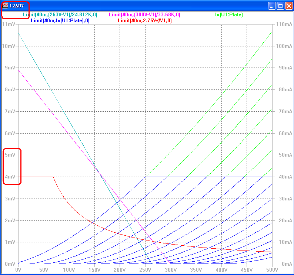Click the 500V horizontal axis label
Screen dimensions: 294x275
(x=272, y=270)
